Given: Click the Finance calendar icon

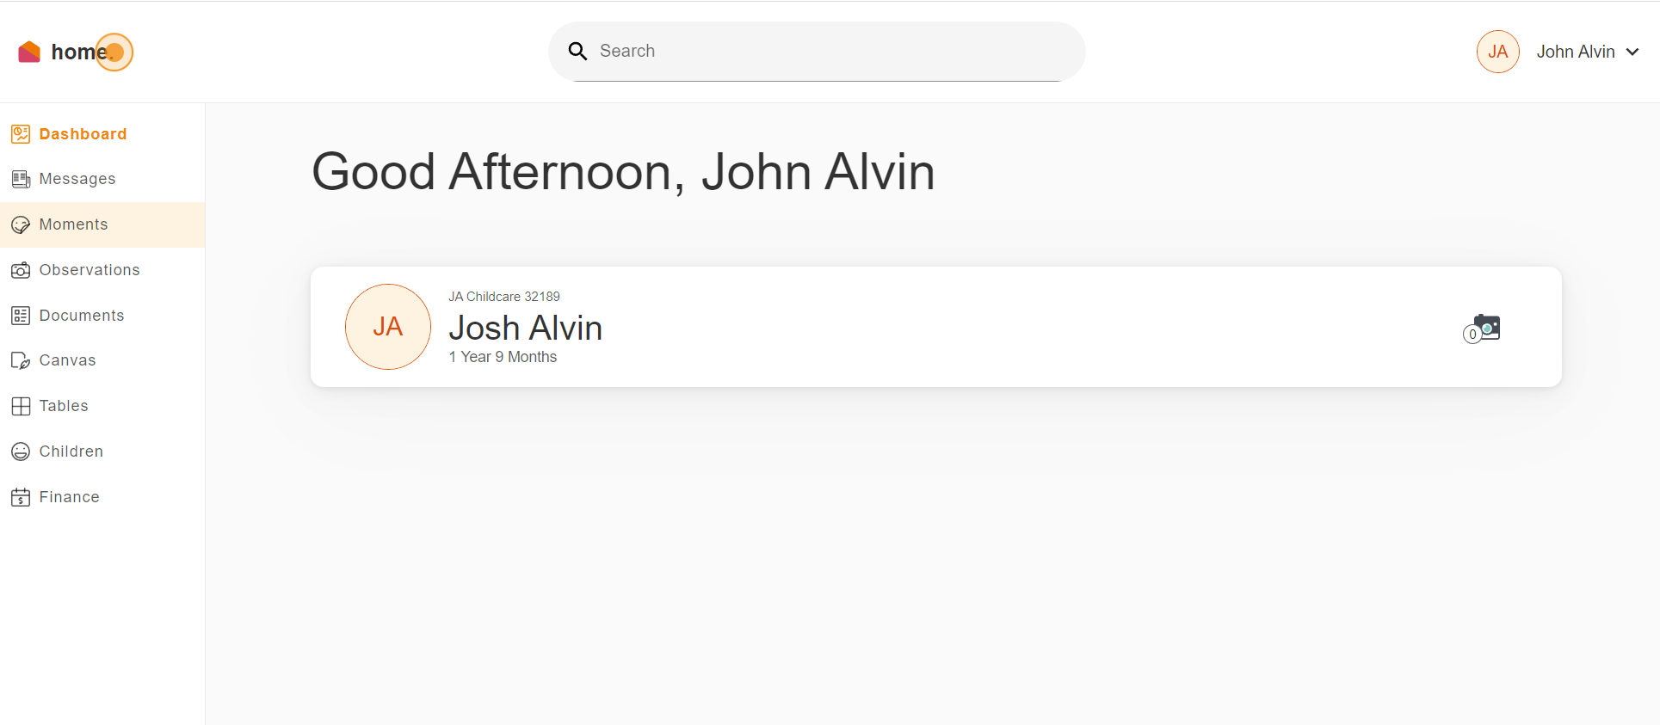Looking at the screenshot, I should click(21, 497).
